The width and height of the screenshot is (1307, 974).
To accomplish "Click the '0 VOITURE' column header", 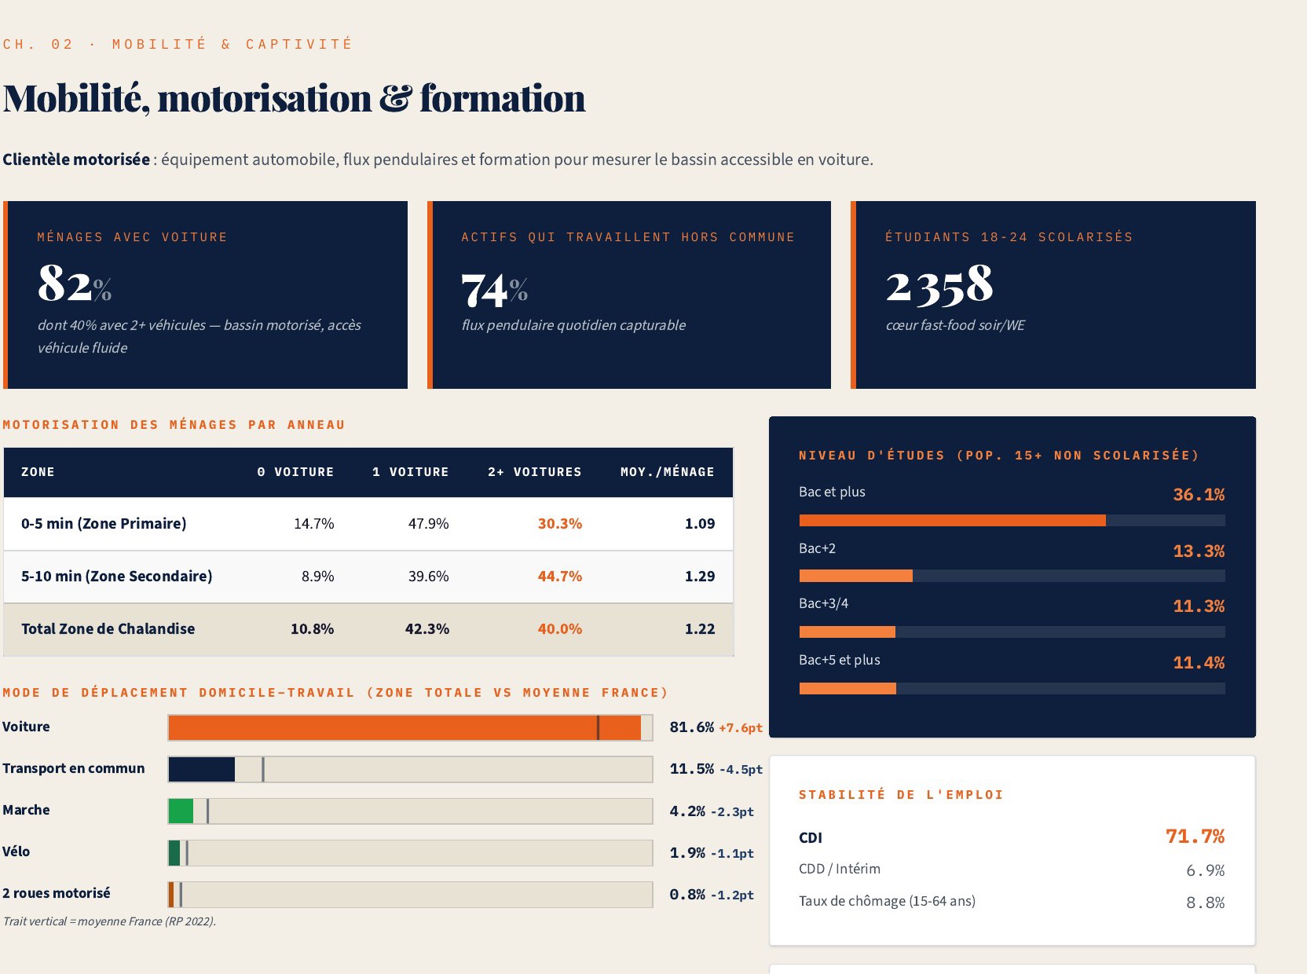I will click(x=295, y=472).
